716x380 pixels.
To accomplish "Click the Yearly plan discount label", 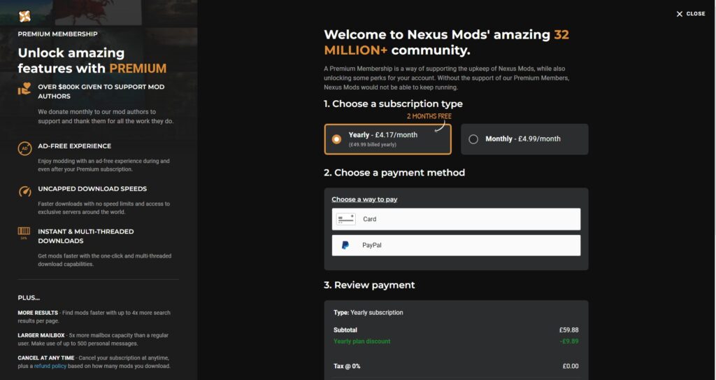I will point(361,341).
